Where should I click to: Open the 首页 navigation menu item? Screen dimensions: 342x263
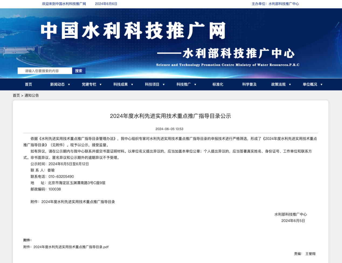29,84
